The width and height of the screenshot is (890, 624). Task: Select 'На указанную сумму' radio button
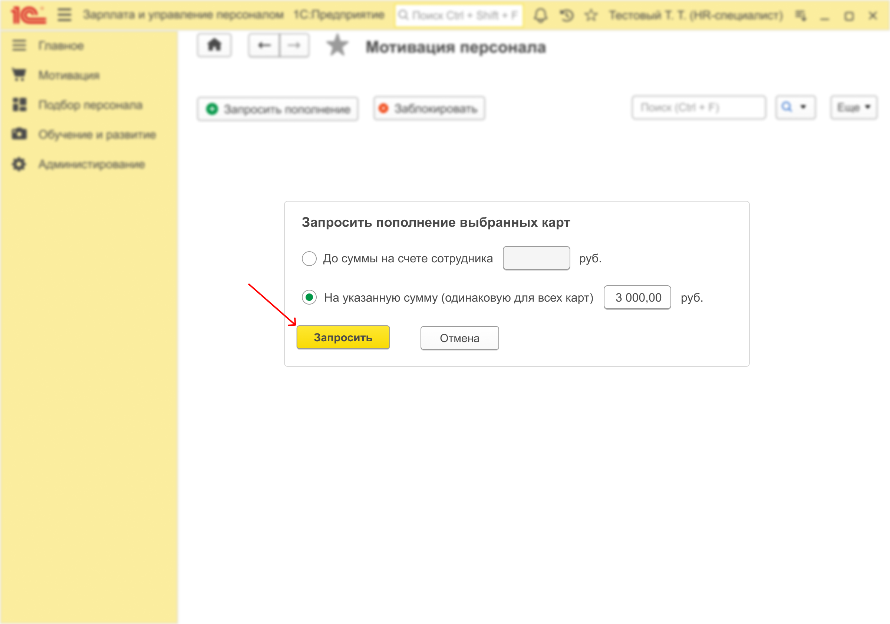click(x=309, y=298)
